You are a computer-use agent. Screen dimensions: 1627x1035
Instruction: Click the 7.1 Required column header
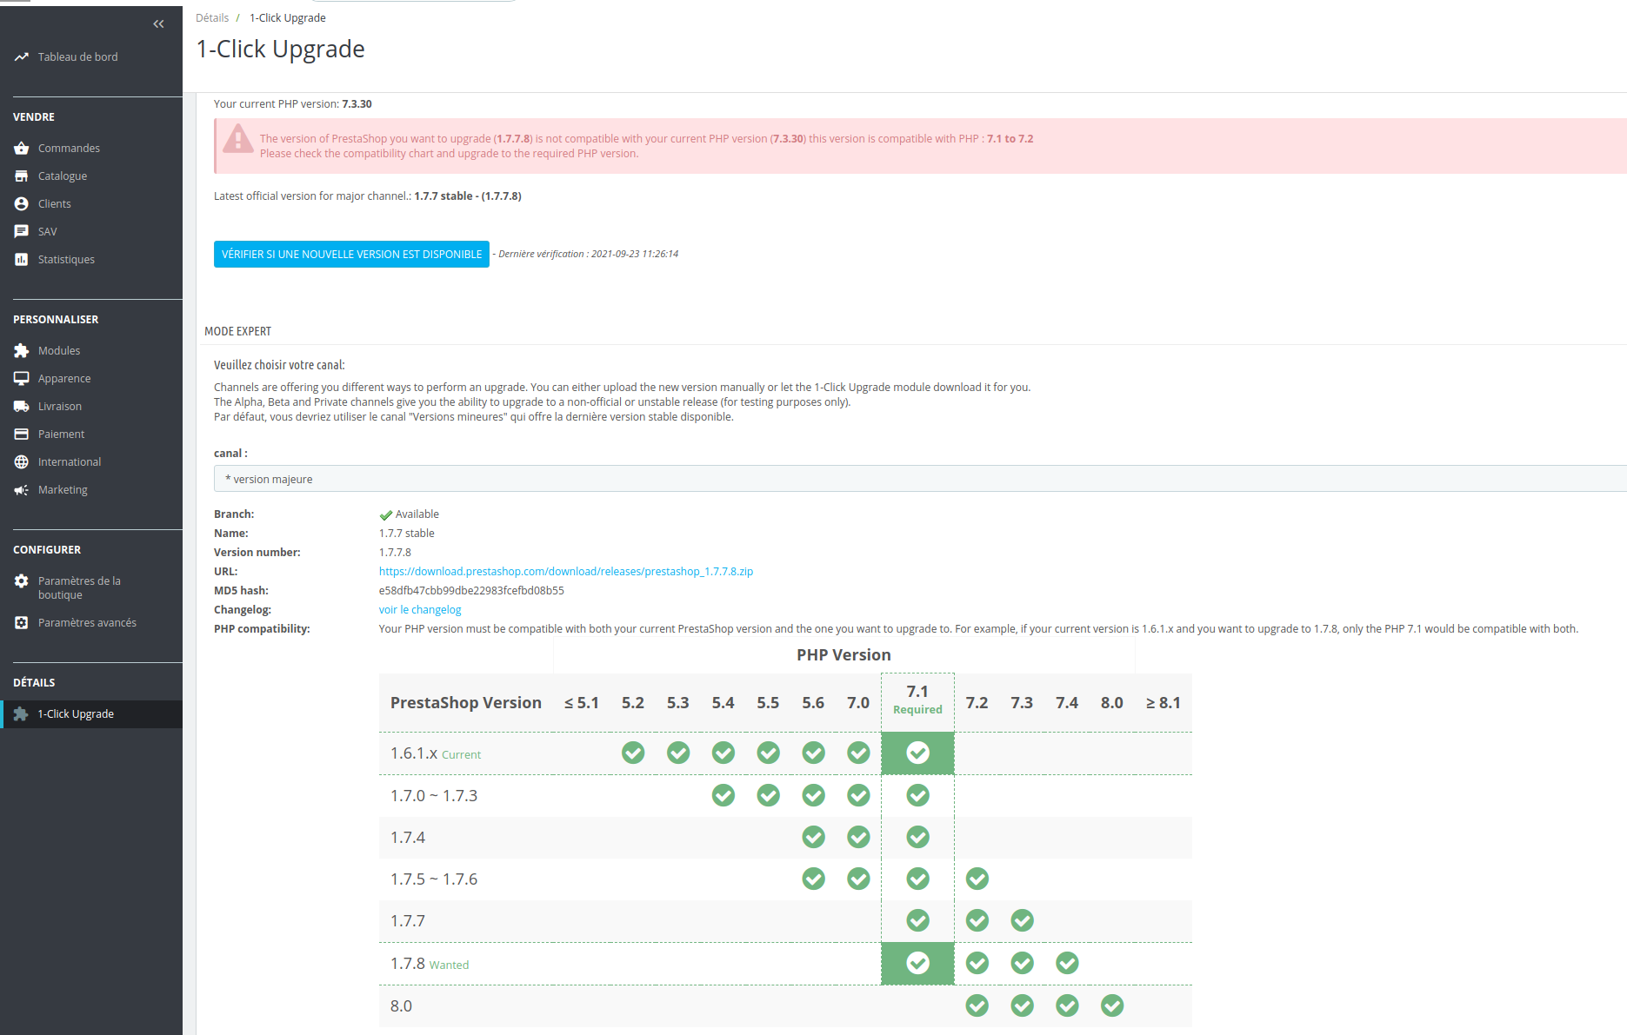(x=917, y=702)
